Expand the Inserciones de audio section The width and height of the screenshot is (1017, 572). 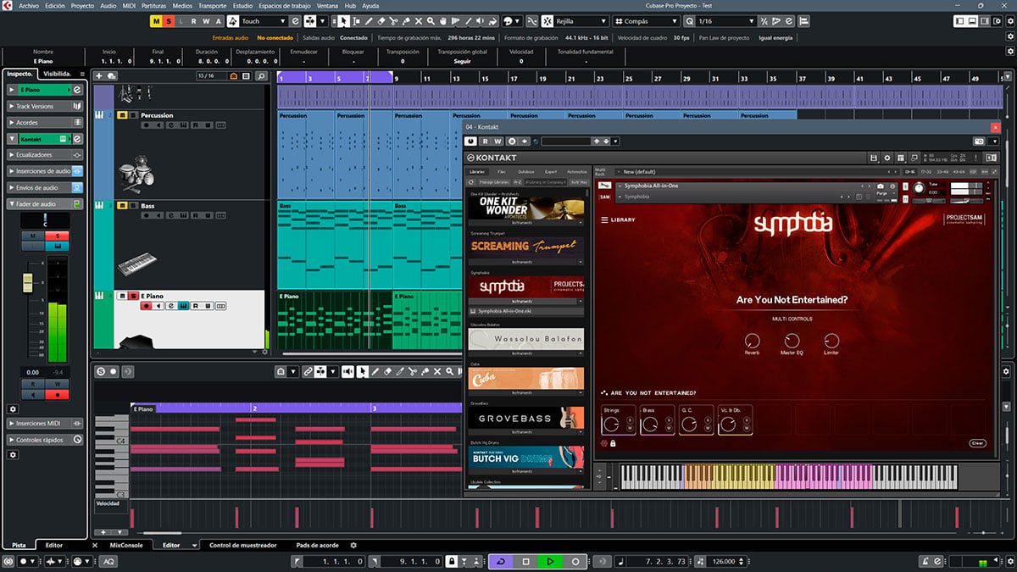click(44, 171)
